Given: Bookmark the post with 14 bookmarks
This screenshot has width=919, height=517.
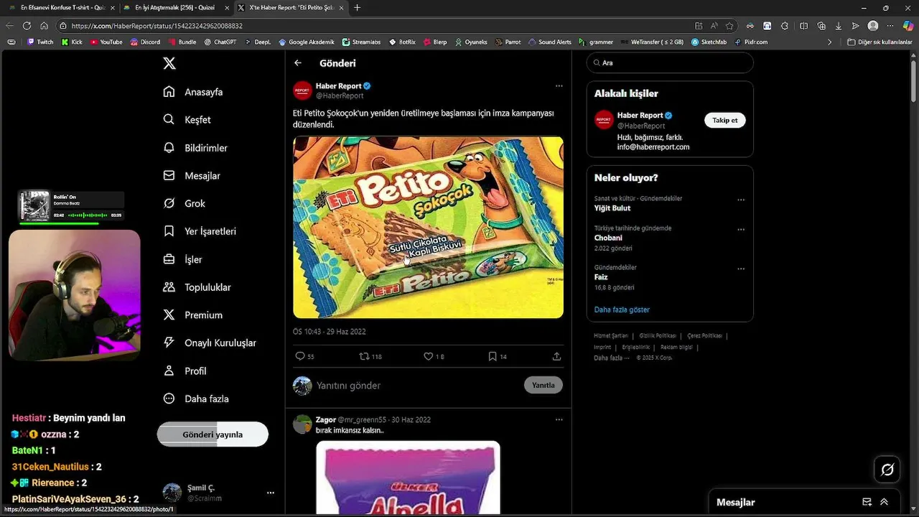Looking at the screenshot, I should coord(493,356).
